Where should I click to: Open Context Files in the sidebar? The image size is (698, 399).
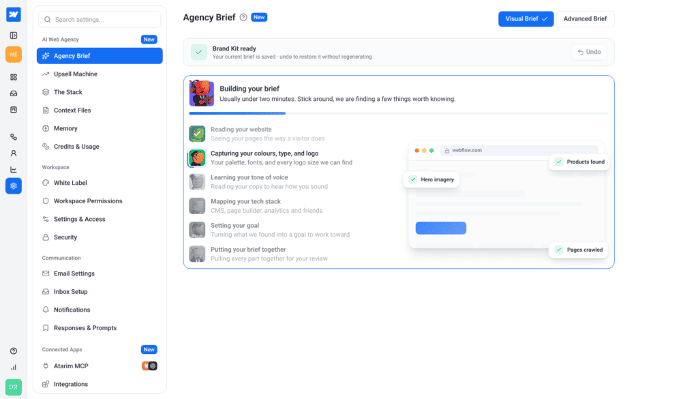[x=100, y=110]
